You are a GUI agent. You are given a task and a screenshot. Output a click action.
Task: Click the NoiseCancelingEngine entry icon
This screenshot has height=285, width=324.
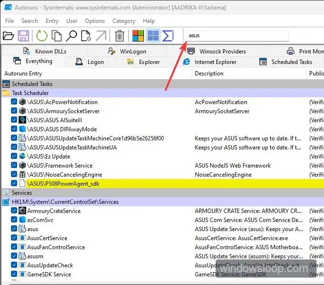(x=22, y=174)
